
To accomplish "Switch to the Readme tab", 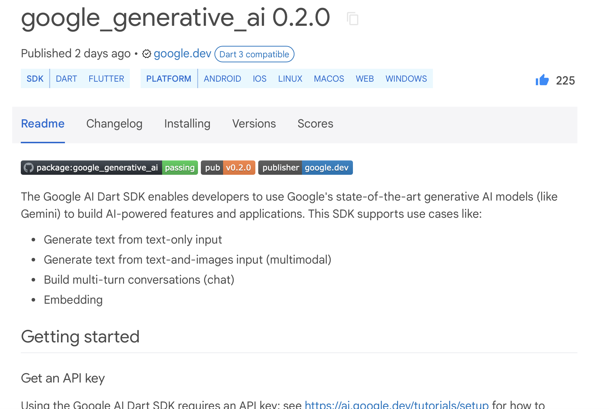I will 43,124.
